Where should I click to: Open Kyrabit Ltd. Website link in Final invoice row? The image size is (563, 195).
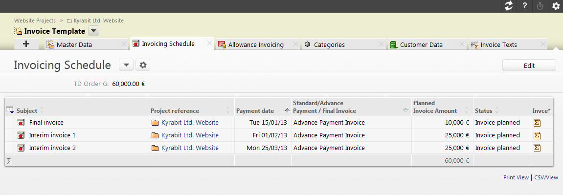pyautogui.click(x=190, y=123)
